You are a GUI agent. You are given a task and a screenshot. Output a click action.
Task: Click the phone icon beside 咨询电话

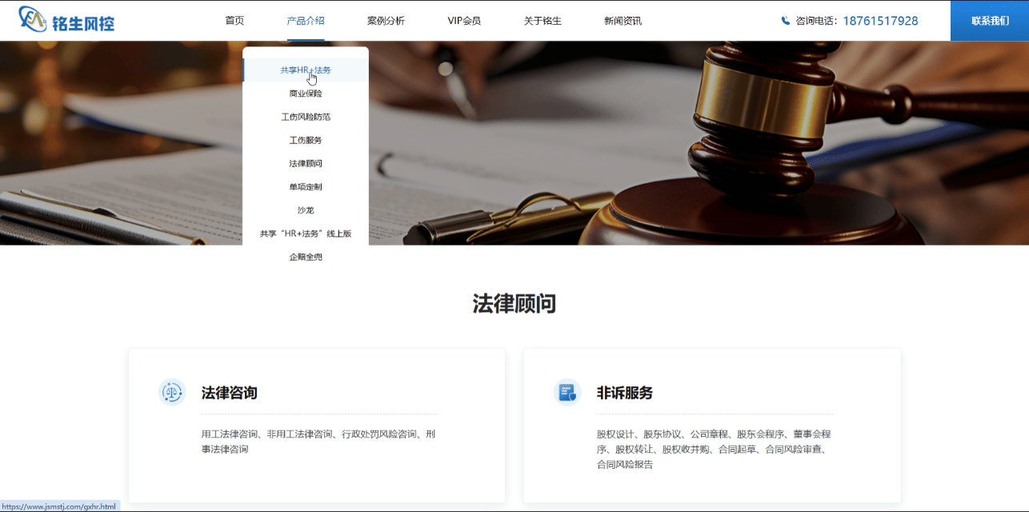point(787,20)
